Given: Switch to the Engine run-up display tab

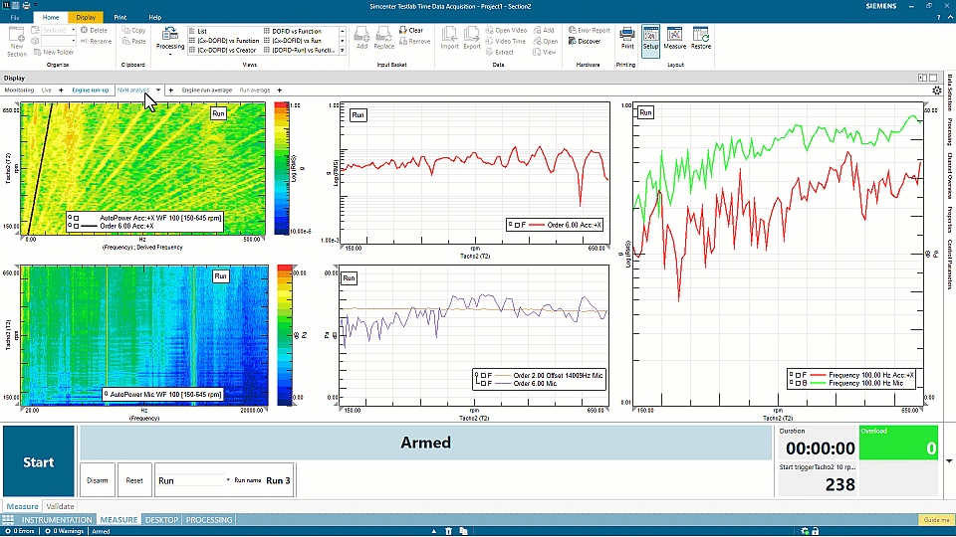Looking at the screenshot, I should 91,90.
